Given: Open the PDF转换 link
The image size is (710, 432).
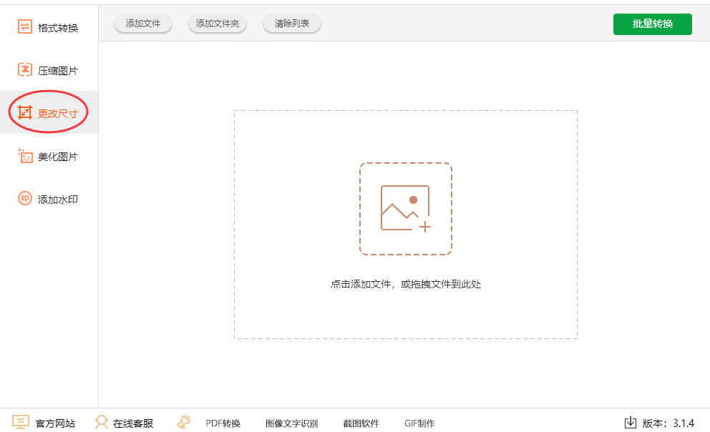Looking at the screenshot, I should click(223, 423).
